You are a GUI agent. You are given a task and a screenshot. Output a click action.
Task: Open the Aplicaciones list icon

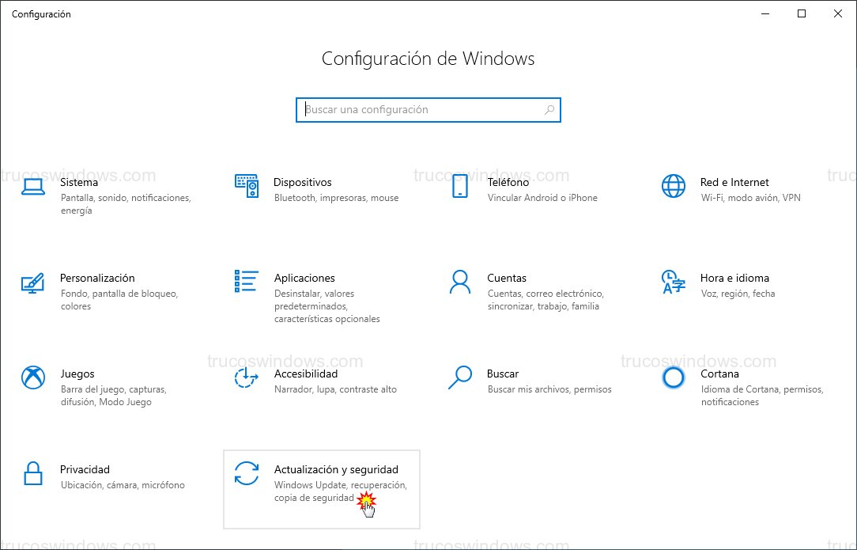click(x=247, y=283)
